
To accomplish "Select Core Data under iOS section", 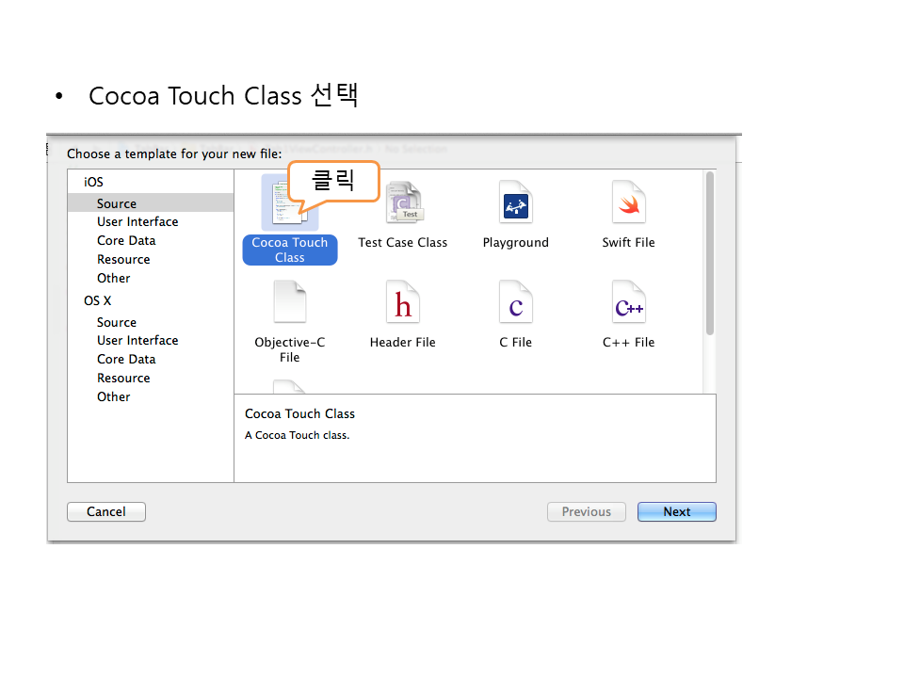I will (x=126, y=241).
